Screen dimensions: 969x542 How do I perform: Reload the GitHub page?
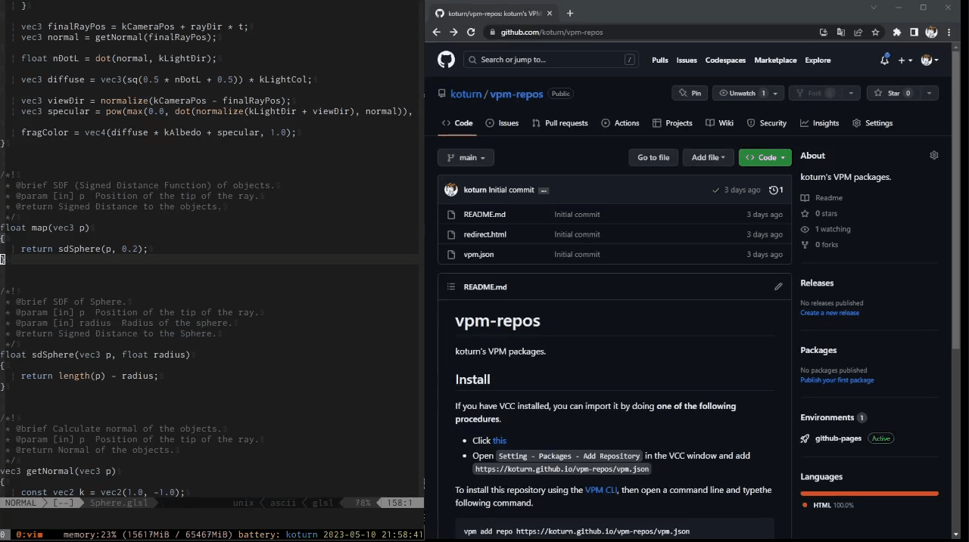pyautogui.click(x=471, y=33)
